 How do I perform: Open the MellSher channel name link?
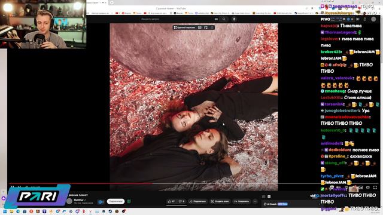click(x=79, y=200)
